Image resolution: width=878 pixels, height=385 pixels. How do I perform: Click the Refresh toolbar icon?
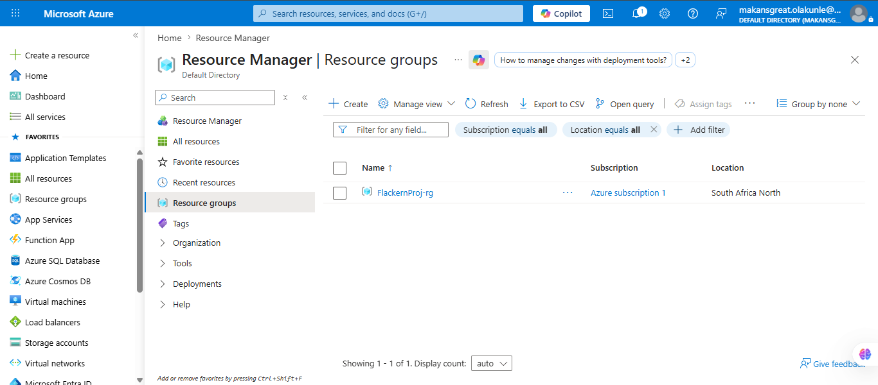coord(470,104)
